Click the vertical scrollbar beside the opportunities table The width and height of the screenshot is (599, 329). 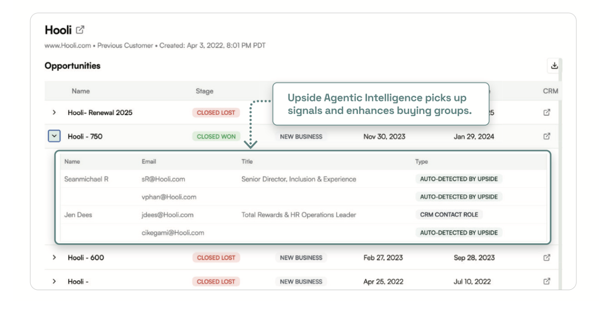point(560,174)
